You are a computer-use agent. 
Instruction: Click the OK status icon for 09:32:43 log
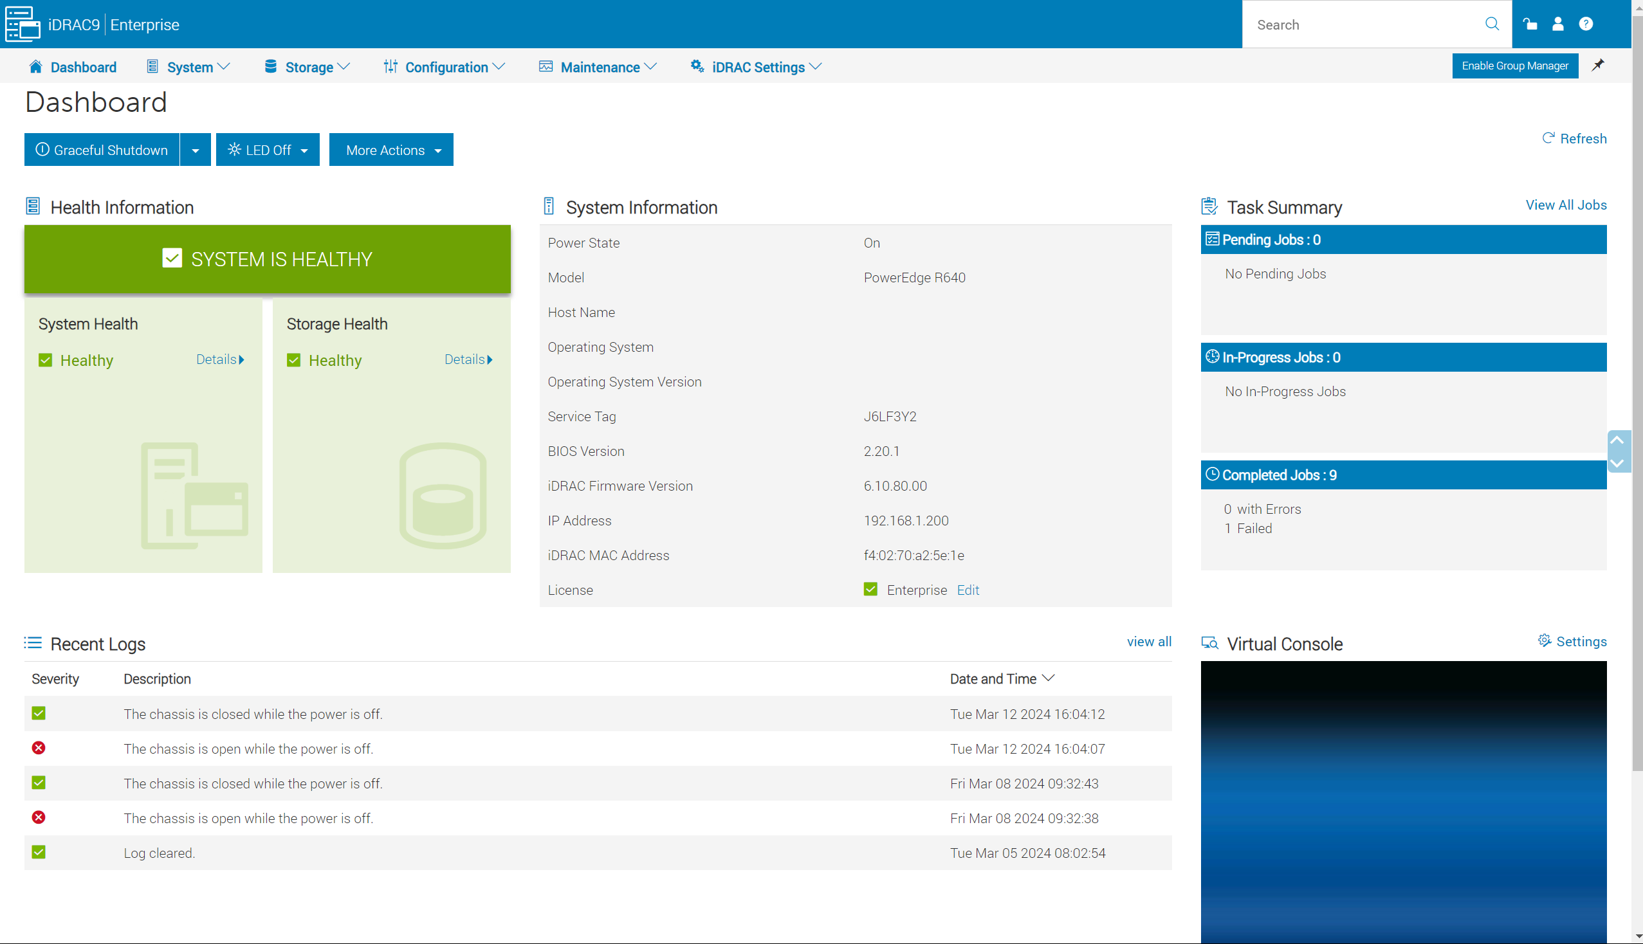39,783
